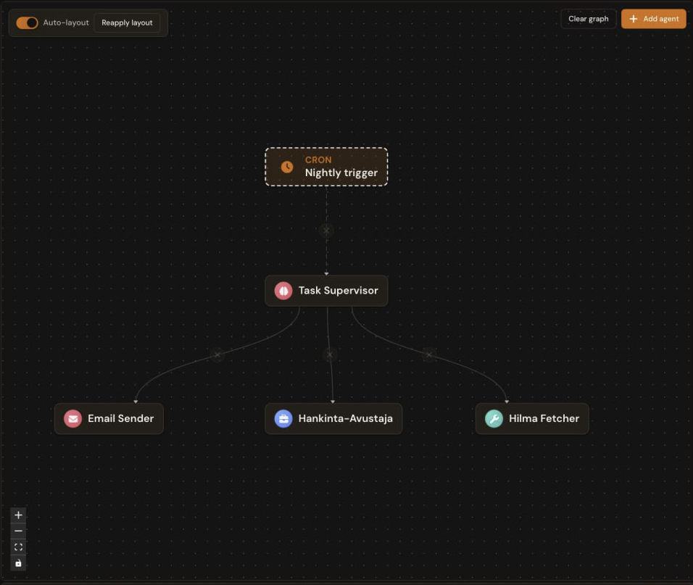Fit the graph to view

coord(18,547)
